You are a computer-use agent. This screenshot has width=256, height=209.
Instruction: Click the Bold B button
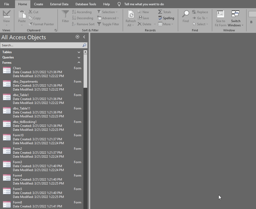click(251, 22)
